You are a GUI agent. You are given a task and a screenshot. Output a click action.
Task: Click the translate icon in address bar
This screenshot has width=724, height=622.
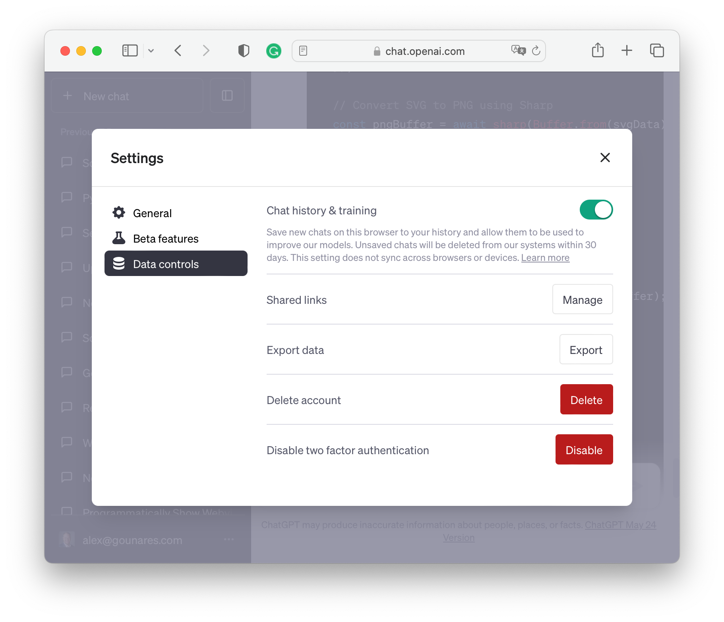coord(518,51)
